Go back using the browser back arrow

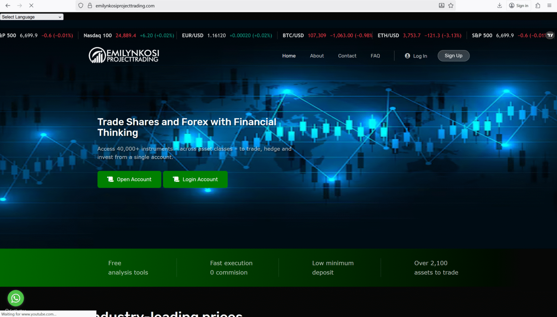point(8,5)
